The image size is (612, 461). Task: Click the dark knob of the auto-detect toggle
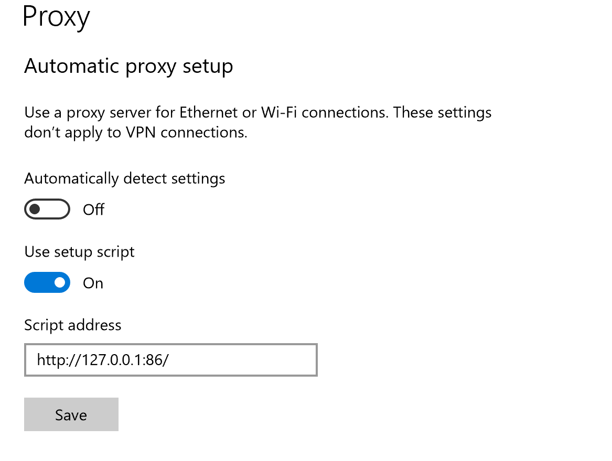35,210
